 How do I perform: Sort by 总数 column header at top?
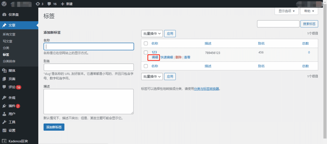click(306, 43)
